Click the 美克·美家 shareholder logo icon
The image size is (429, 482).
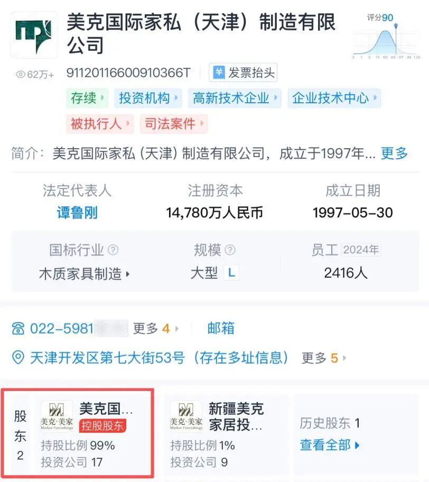pyautogui.click(x=58, y=417)
